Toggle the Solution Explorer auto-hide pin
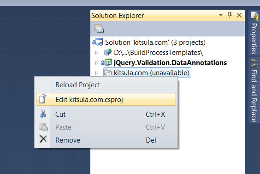Screen dimensions: 260x174 click(x=230, y=15)
